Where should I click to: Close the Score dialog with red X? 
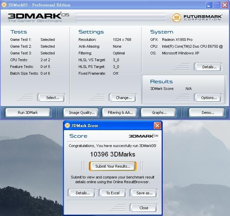pyautogui.click(x=157, y=125)
